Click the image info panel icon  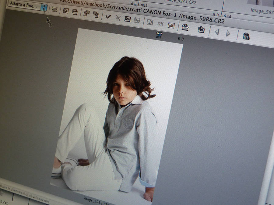point(171,26)
